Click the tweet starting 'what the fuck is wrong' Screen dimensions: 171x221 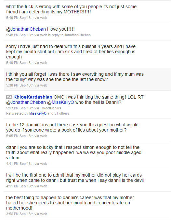tap(87, 12)
